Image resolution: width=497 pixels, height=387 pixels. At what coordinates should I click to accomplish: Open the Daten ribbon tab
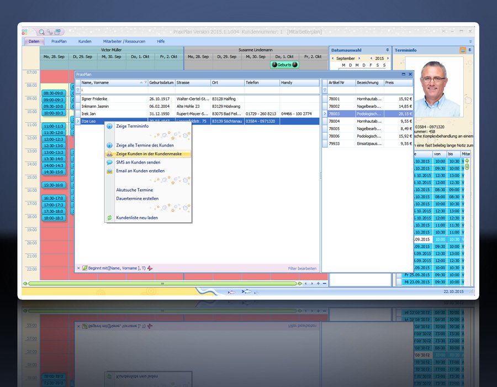34,41
